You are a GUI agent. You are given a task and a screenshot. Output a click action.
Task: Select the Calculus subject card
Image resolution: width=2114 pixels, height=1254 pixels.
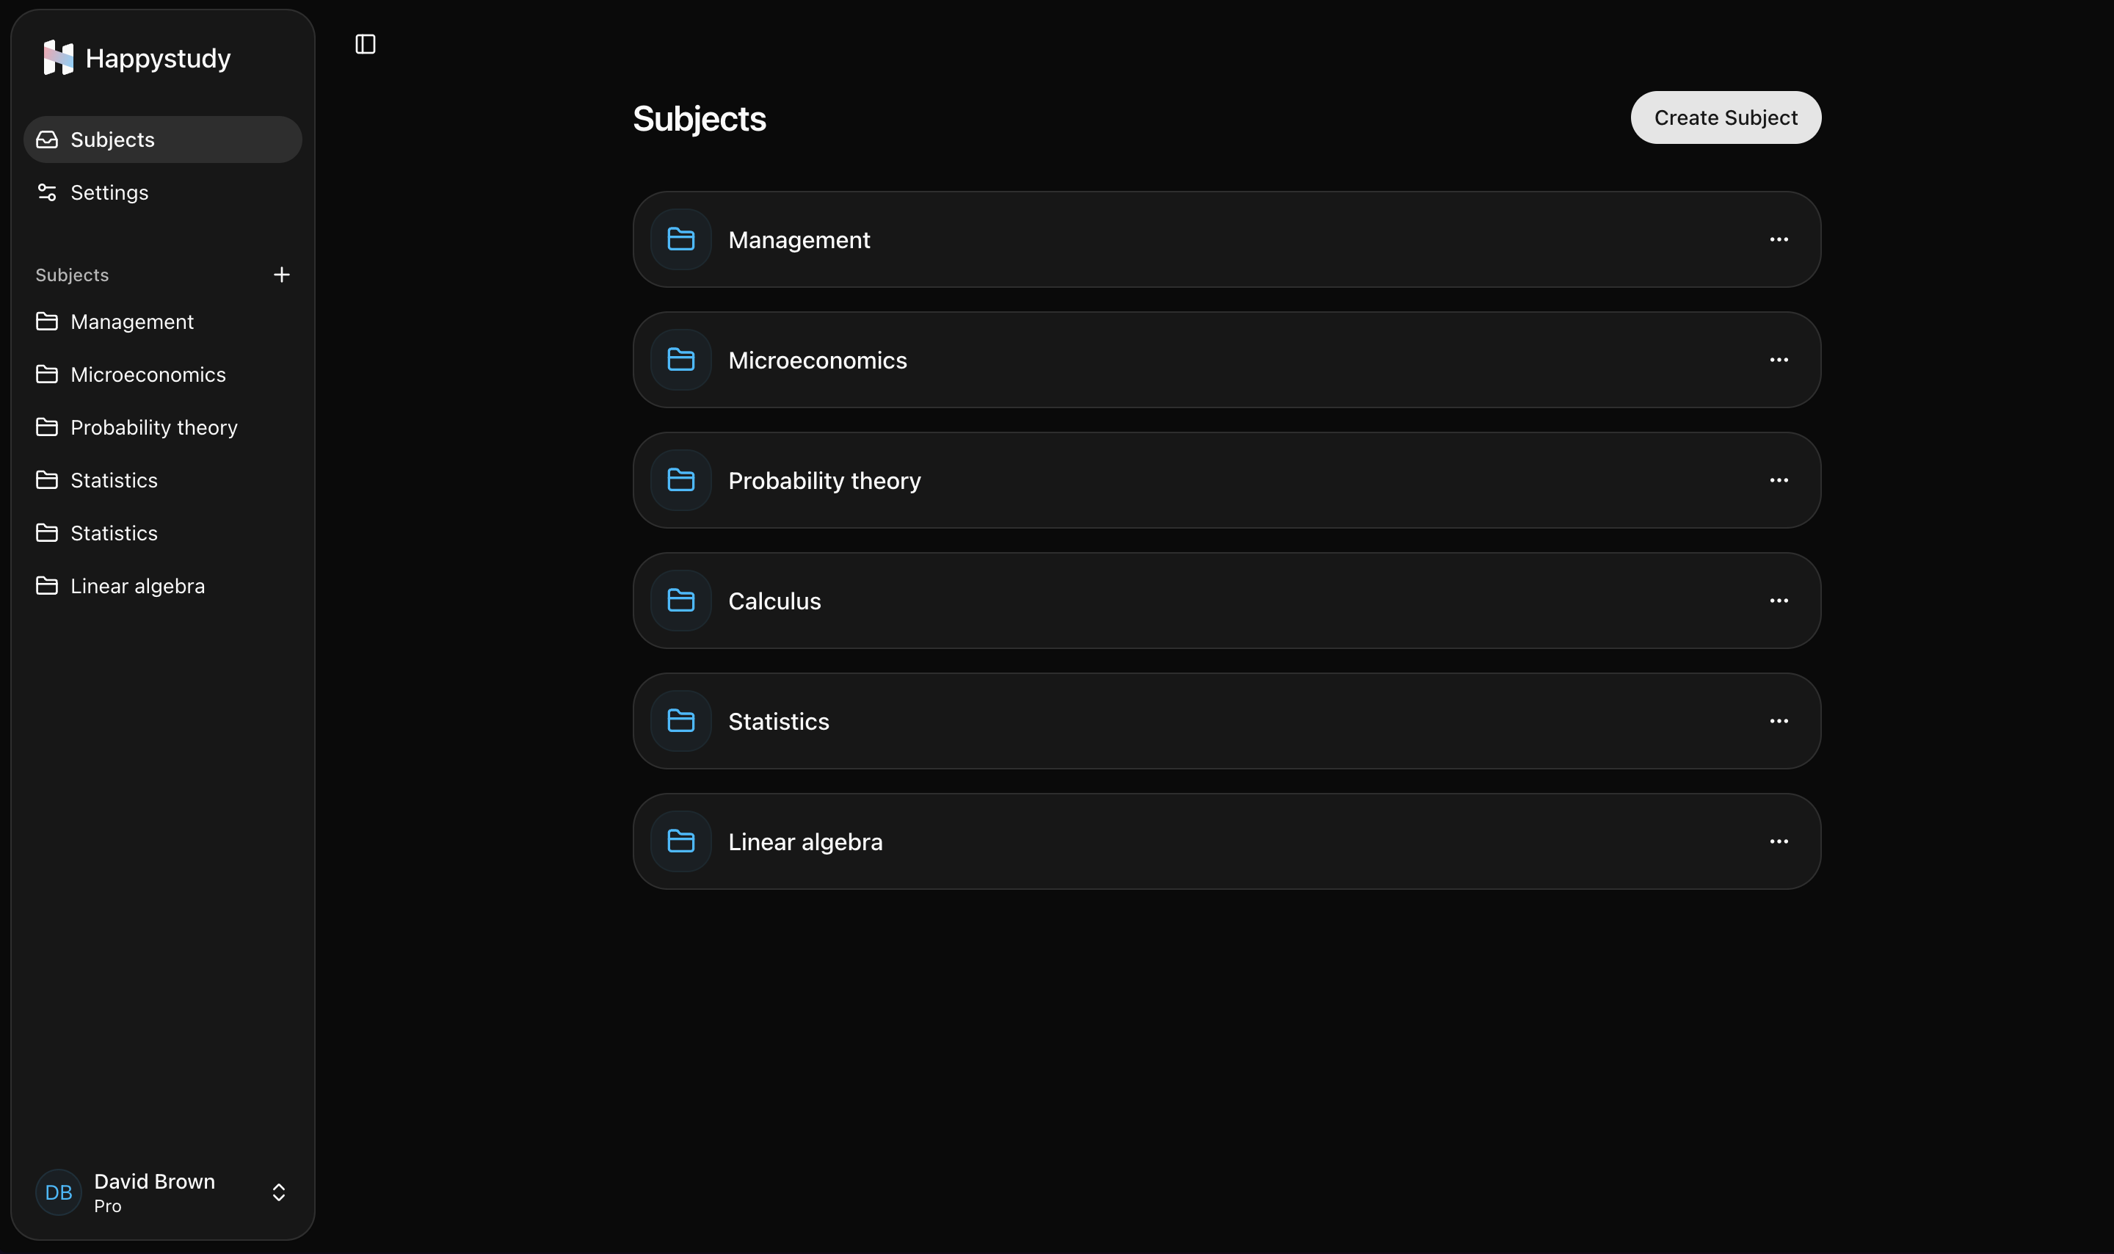pos(1224,600)
